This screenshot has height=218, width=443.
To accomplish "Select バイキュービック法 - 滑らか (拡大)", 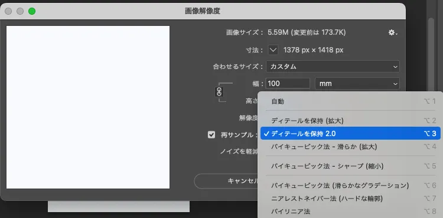I will (350, 147).
